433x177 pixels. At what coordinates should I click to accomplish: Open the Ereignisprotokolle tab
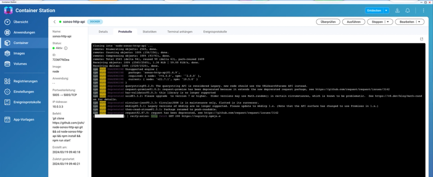(215, 32)
